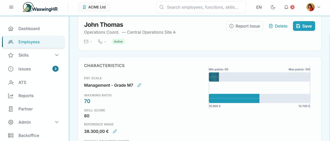Open the user avatar dropdown
This screenshot has width=330, height=141.
tap(313, 7)
